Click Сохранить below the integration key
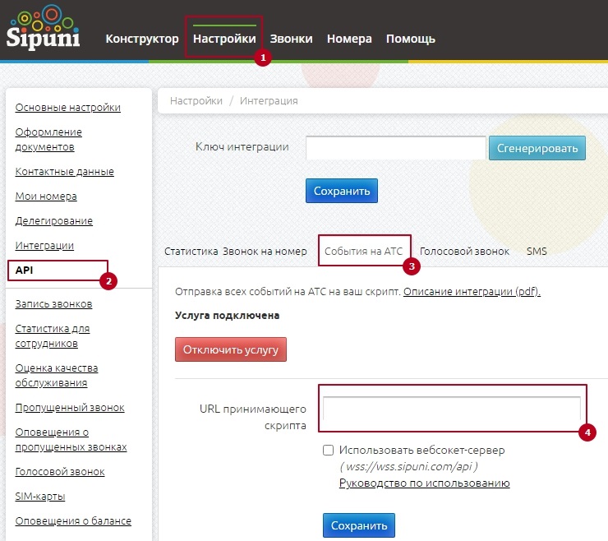The width and height of the screenshot is (608, 541). (342, 191)
